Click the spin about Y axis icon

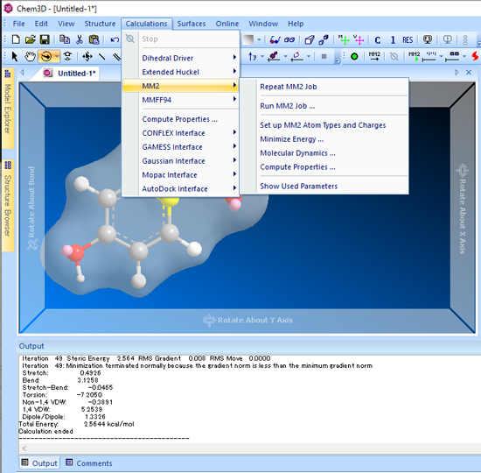pyautogui.click(x=252, y=57)
